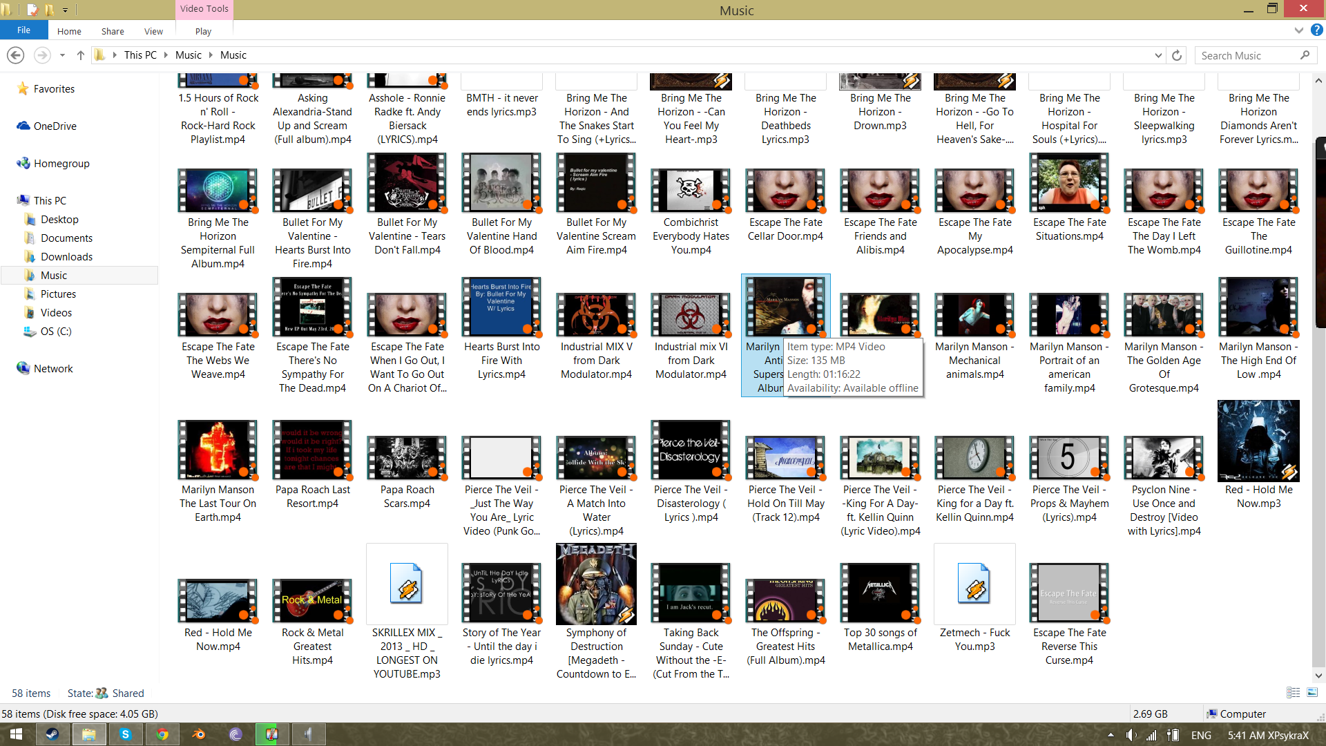Select Bullet For My Valentine Hand Of Blood.mp4
This screenshot has width=1326, height=746.
click(502, 205)
